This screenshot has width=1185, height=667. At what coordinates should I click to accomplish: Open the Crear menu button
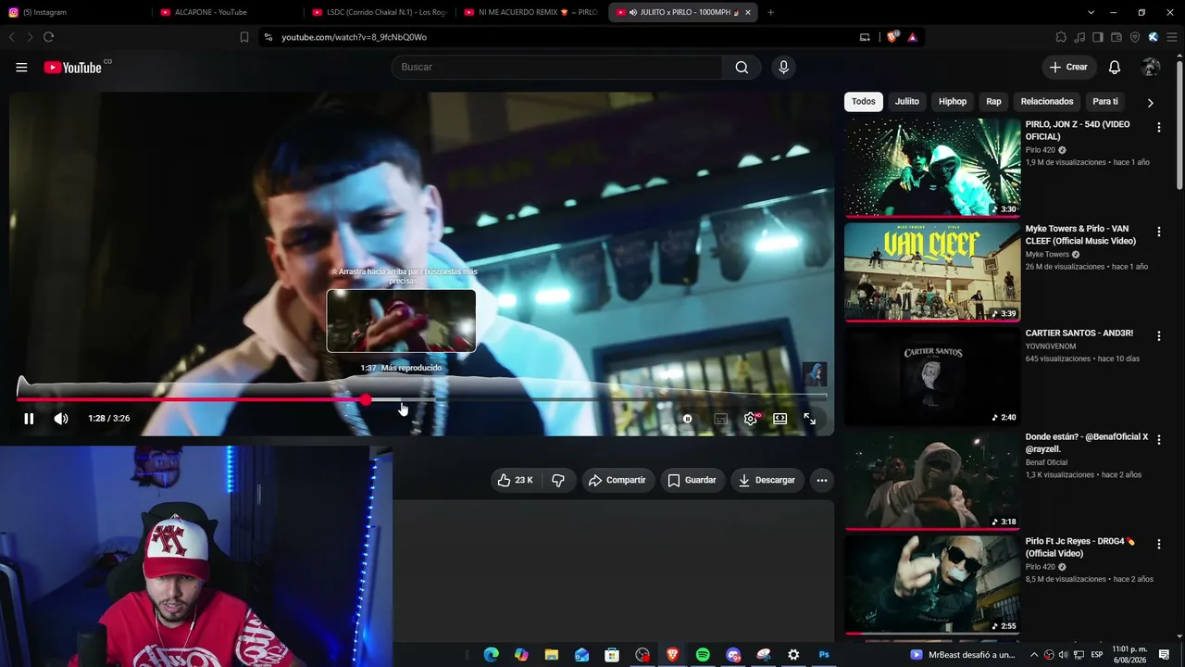click(1068, 67)
